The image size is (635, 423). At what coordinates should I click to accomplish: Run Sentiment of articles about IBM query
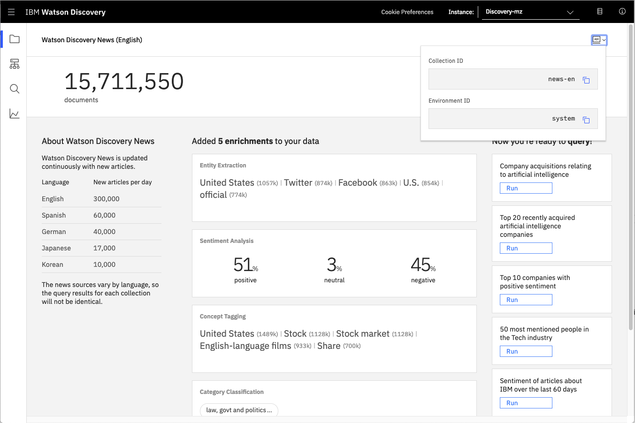click(x=526, y=403)
